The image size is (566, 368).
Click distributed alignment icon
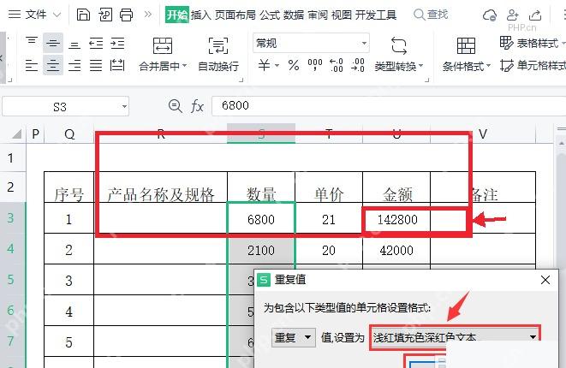[117, 65]
